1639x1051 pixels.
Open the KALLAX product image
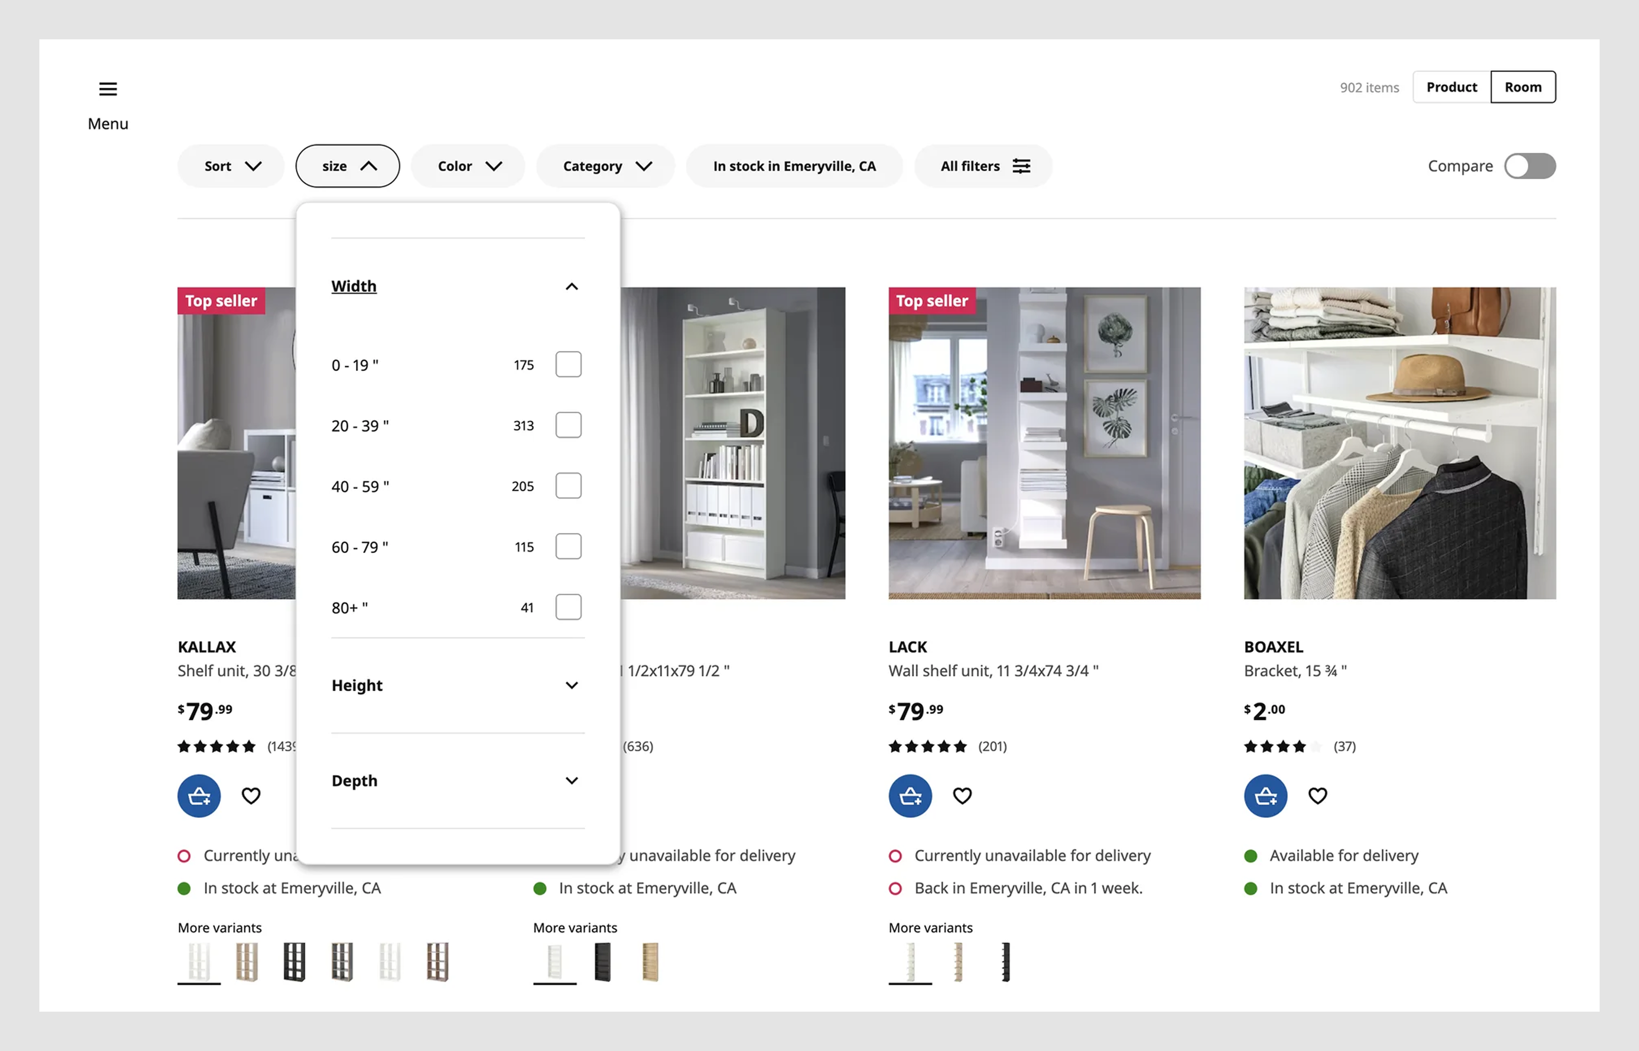tap(236, 443)
